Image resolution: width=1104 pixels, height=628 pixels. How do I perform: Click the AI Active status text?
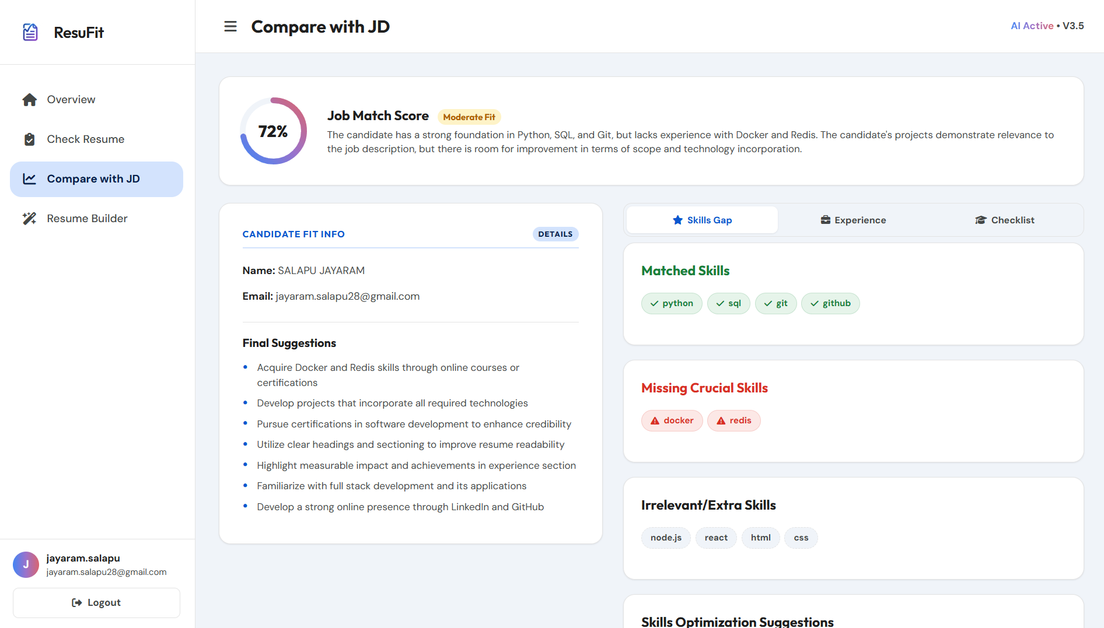click(x=1032, y=26)
